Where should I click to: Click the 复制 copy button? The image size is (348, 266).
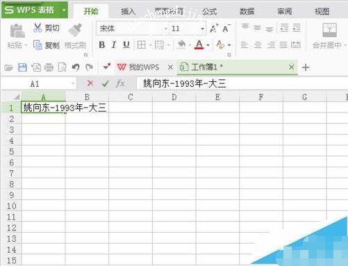[x=47, y=45]
